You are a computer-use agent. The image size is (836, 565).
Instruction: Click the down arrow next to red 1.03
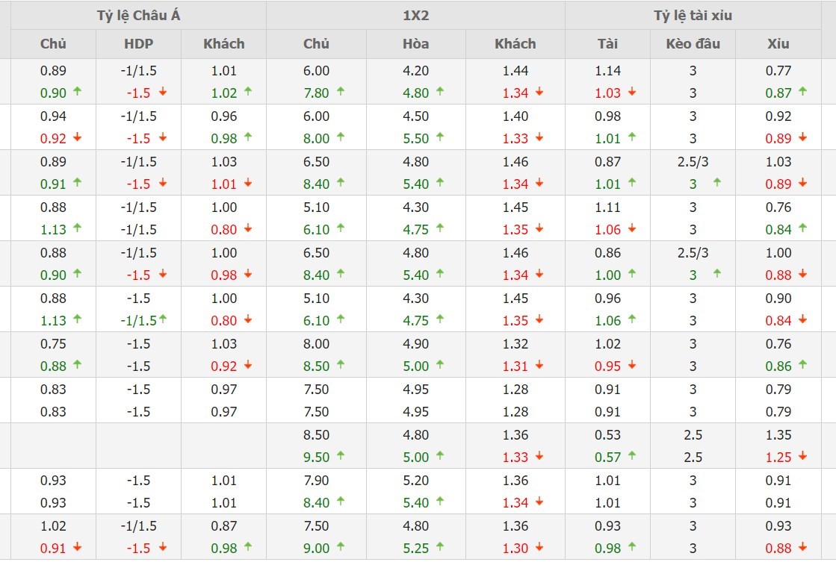coord(632,93)
